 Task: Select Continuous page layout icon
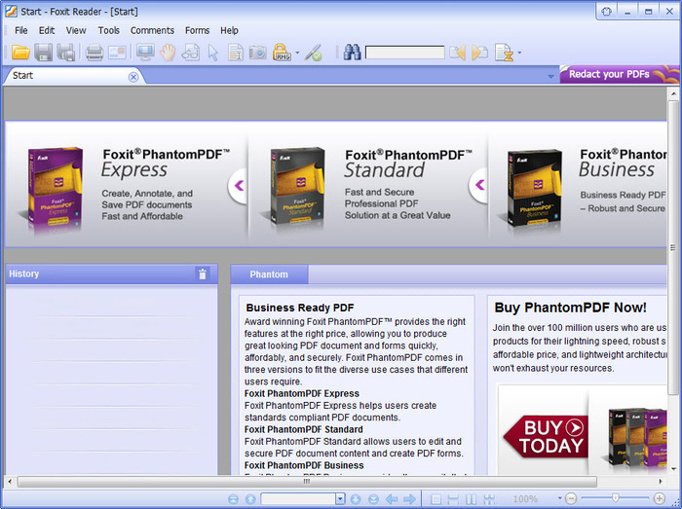[x=453, y=499]
